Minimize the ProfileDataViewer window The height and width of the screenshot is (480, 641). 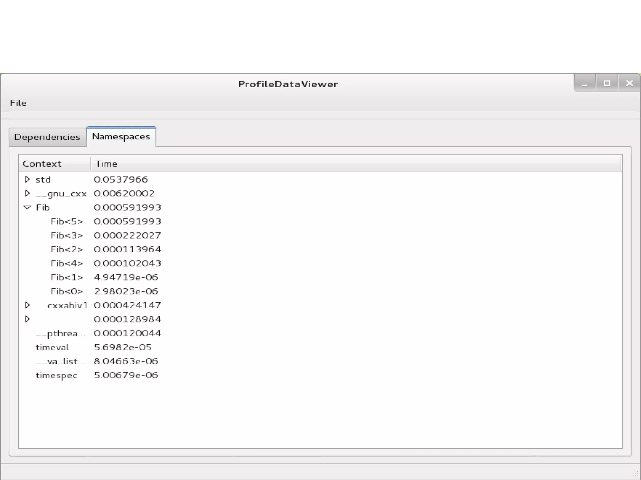[584, 83]
